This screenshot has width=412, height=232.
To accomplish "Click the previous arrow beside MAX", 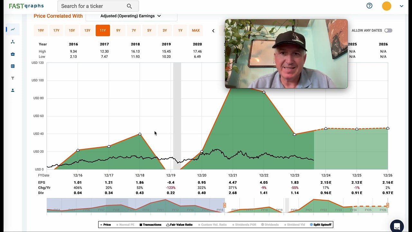I will [213, 31].
